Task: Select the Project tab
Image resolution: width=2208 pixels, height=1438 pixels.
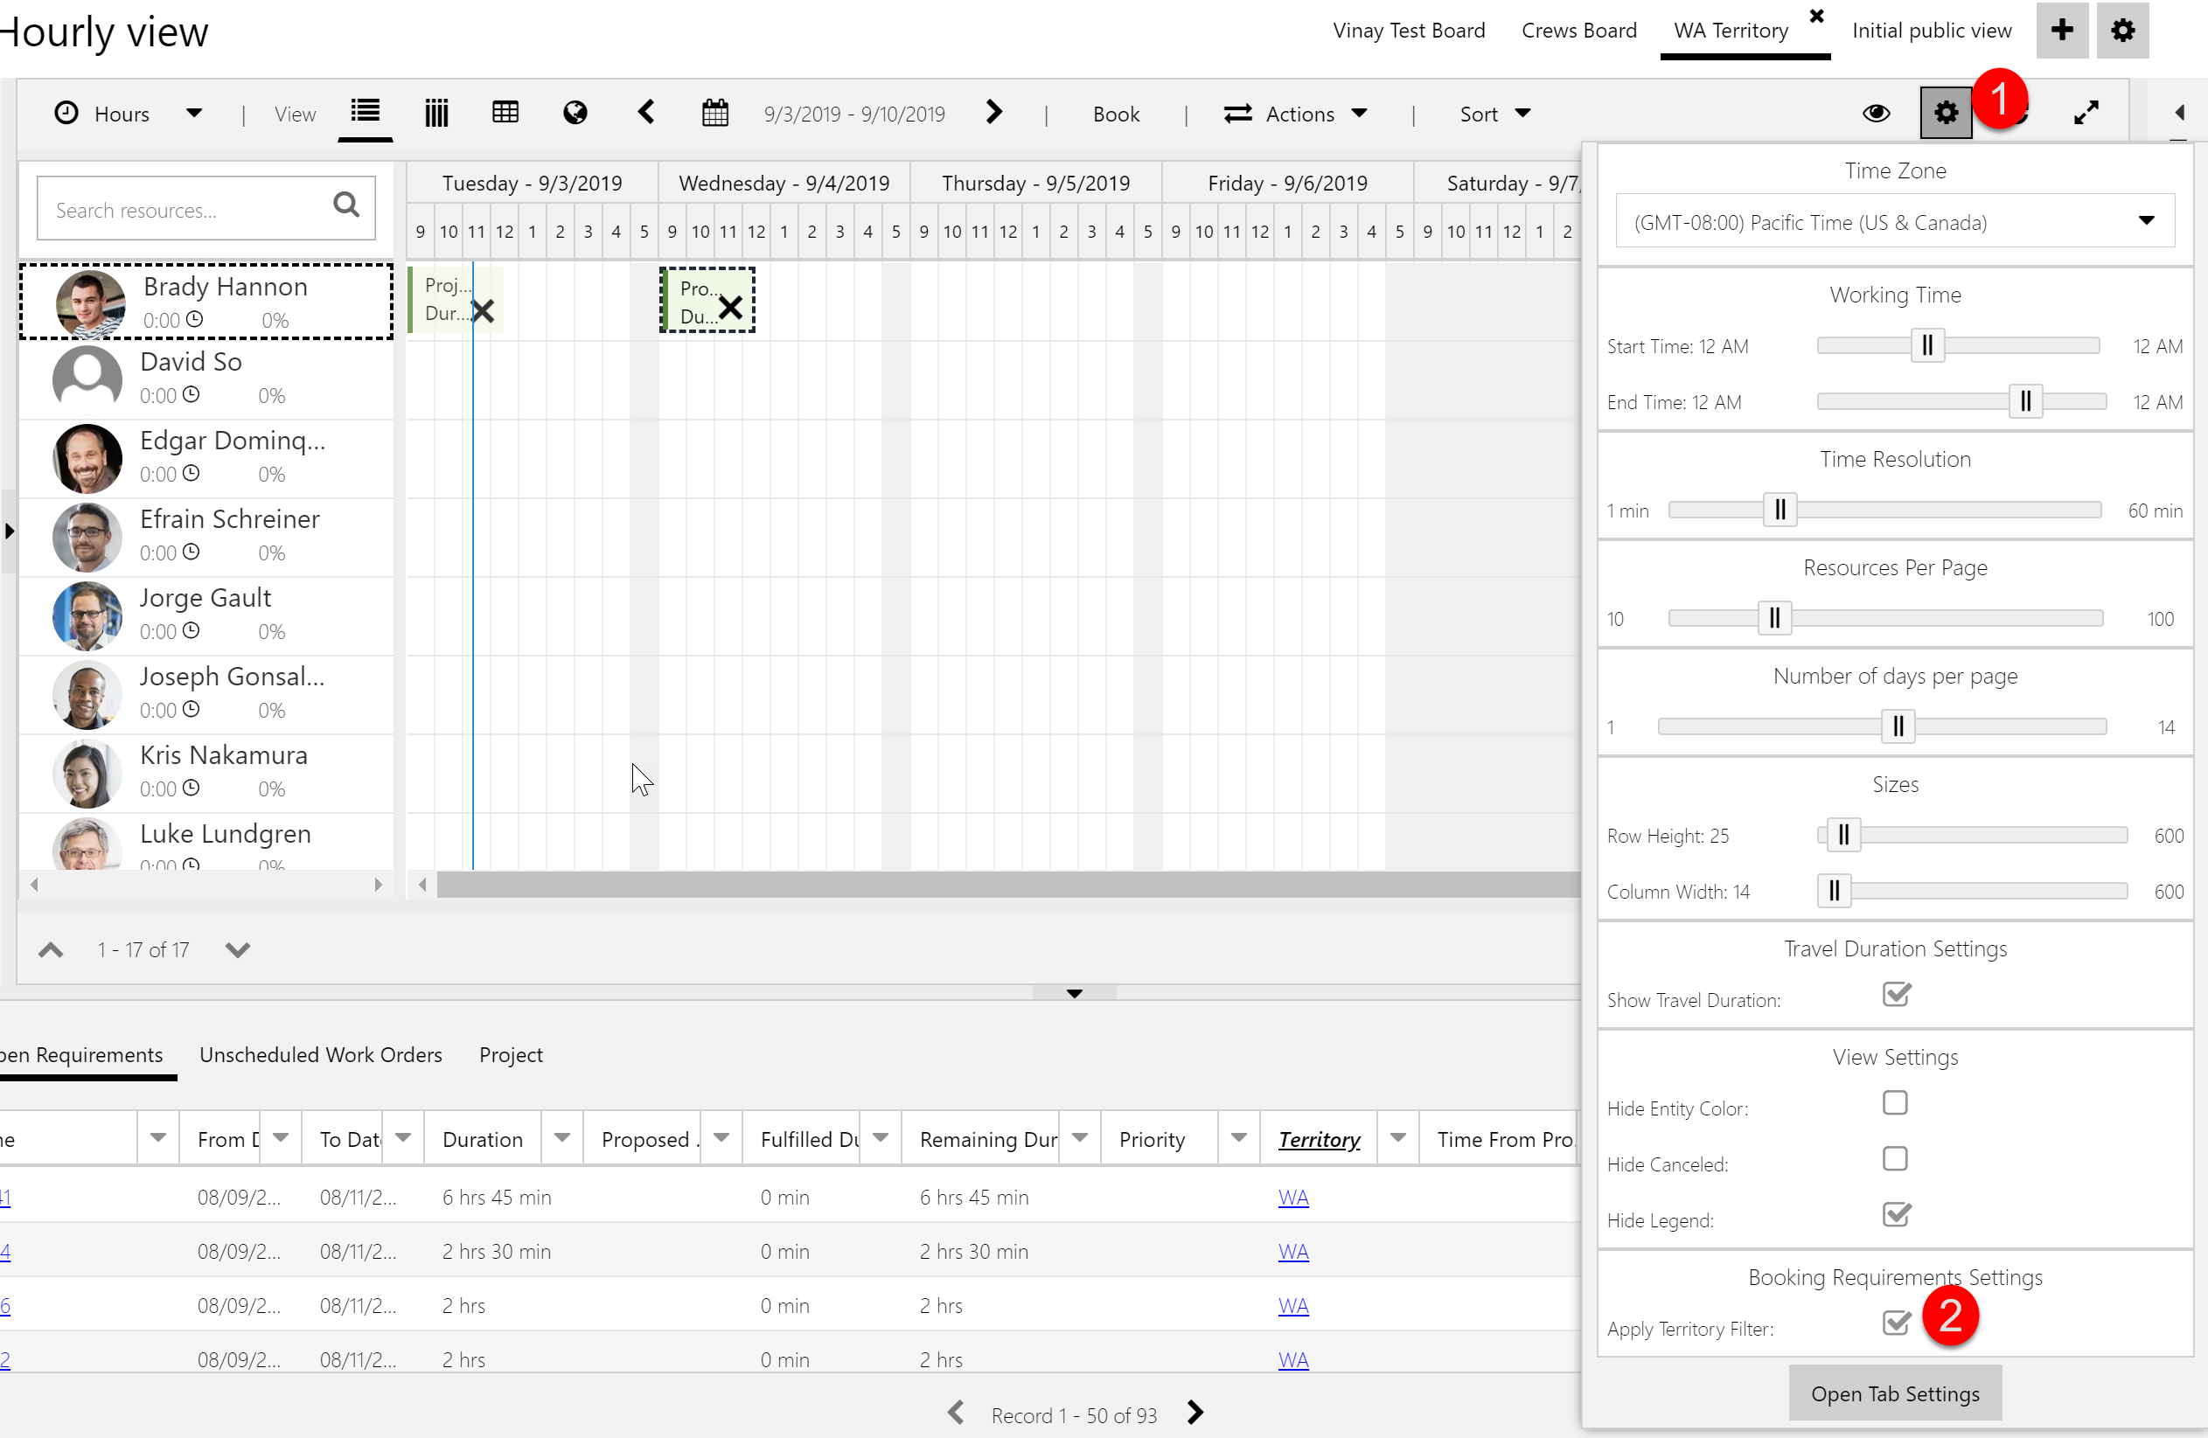Action: [512, 1053]
